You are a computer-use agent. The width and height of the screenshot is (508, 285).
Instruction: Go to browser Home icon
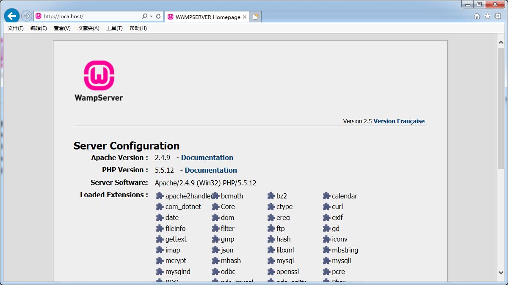[x=477, y=16]
